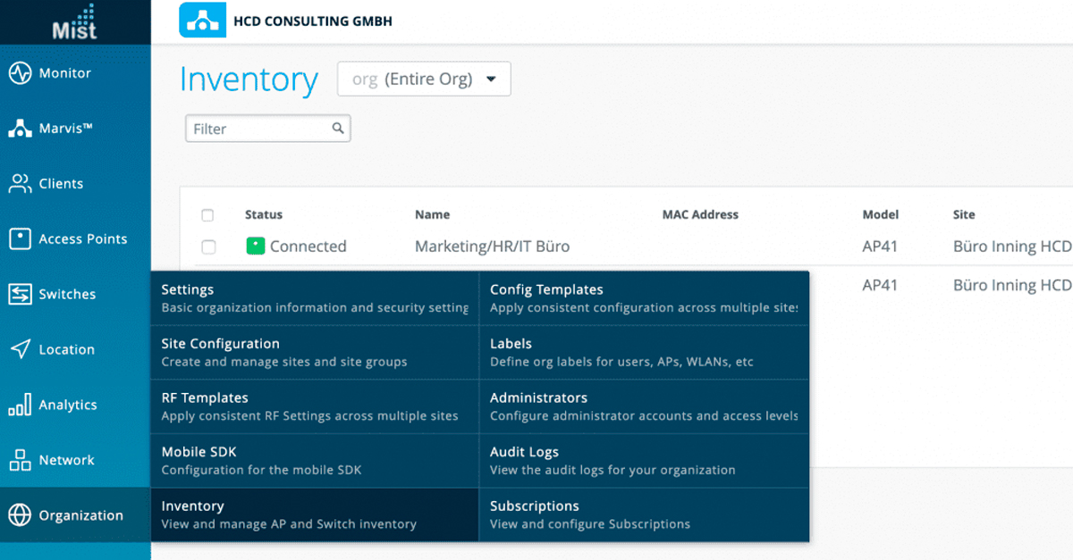
Task: Select Audit Logs menu entry
Action: tap(644, 461)
